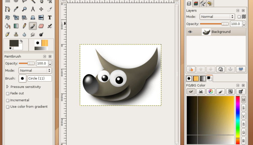Switch to the Brushes tab

coord(189,79)
